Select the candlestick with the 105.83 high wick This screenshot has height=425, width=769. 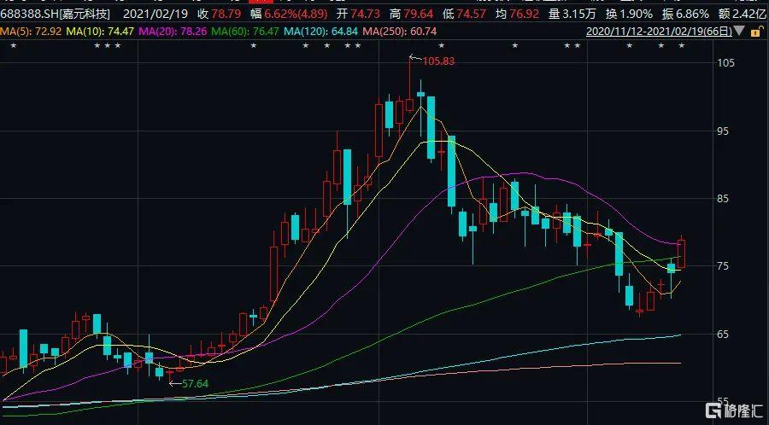(410, 104)
